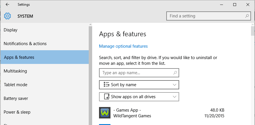This screenshot has width=255, height=125.
Task: Click the sidebar scroll up arrow
Action: point(90,25)
